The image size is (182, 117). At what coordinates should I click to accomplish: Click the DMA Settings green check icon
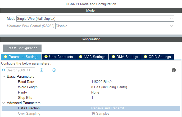click(x=113, y=57)
